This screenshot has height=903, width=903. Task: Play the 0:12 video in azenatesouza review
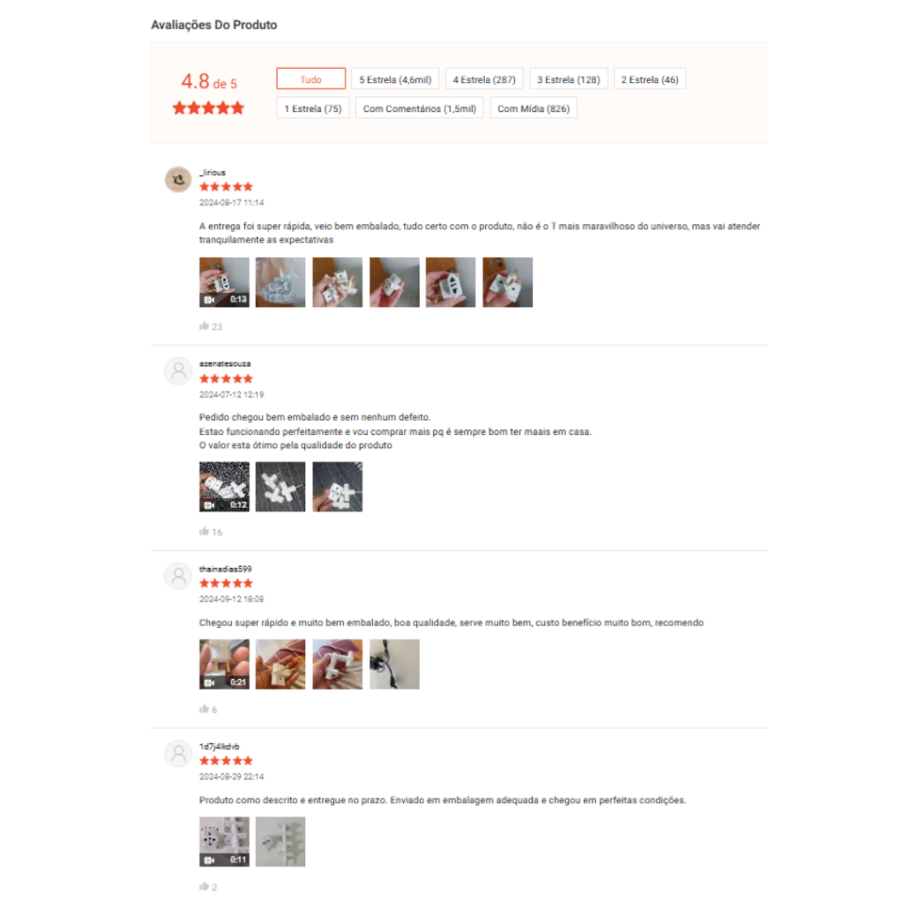click(x=224, y=487)
